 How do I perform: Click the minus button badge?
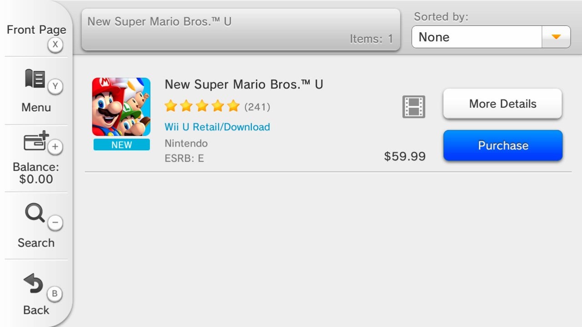tap(55, 223)
